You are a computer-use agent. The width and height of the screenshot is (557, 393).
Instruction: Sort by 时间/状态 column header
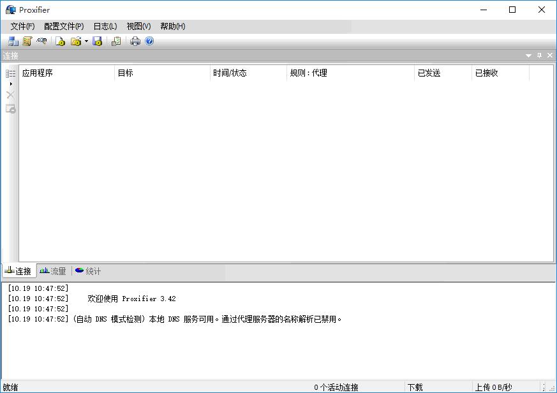click(x=248, y=73)
